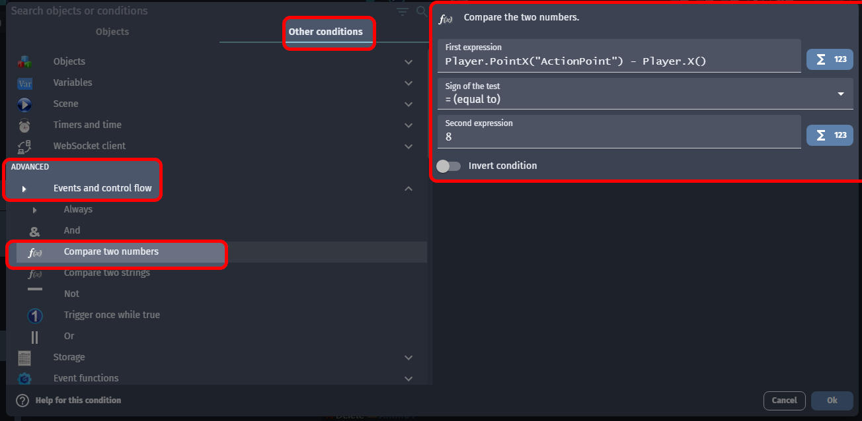
Task: Open the Sign of the test dropdown
Action: click(645, 94)
